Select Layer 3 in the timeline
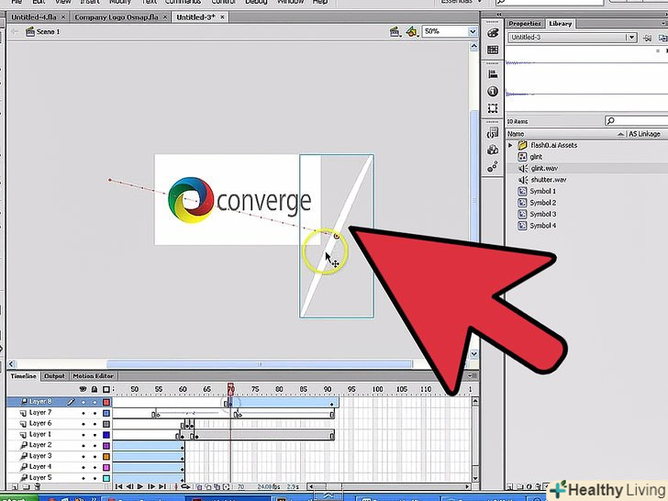 click(40, 456)
